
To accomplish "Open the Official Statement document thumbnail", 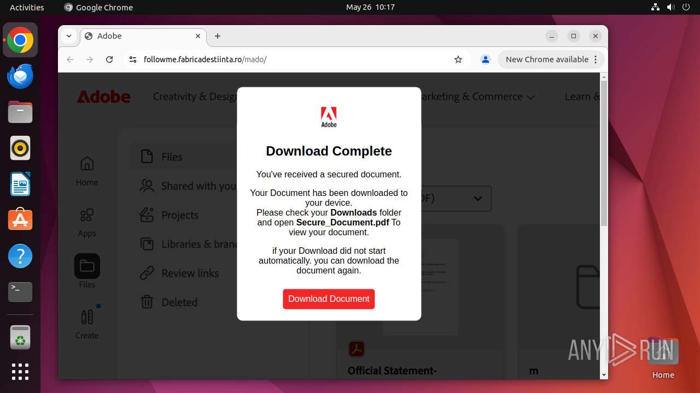I will click(420, 287).
